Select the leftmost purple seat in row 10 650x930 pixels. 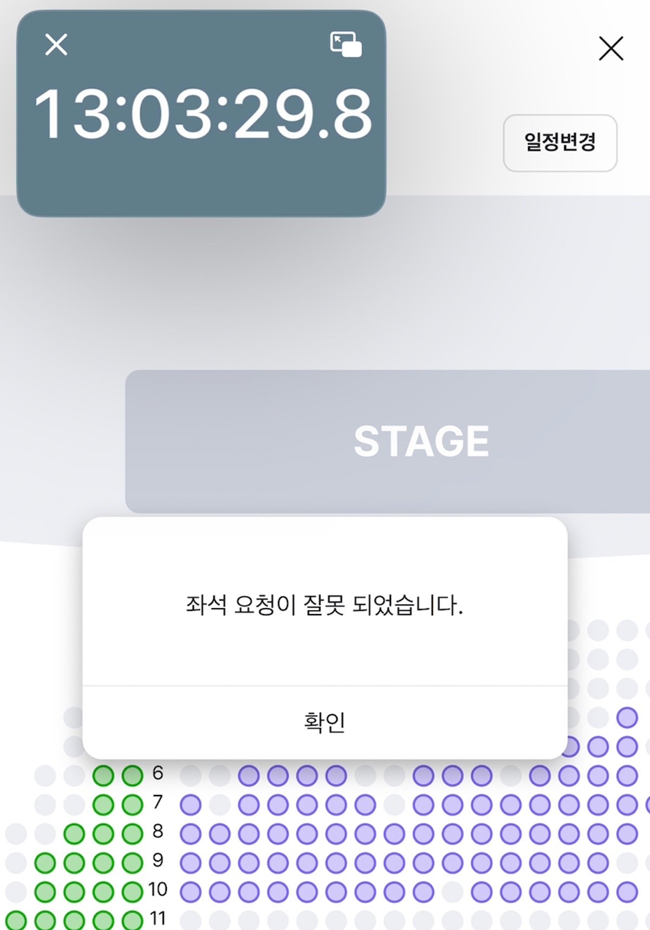[190, 892]
